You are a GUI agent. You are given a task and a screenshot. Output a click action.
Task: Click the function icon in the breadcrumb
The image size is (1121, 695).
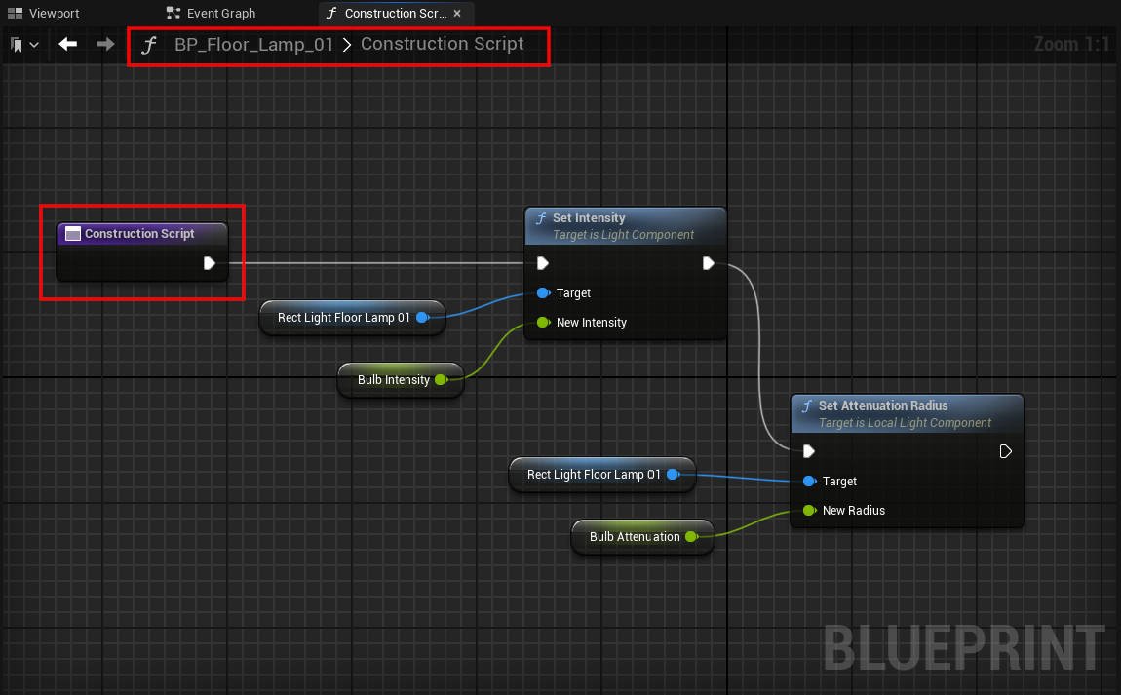149,45
